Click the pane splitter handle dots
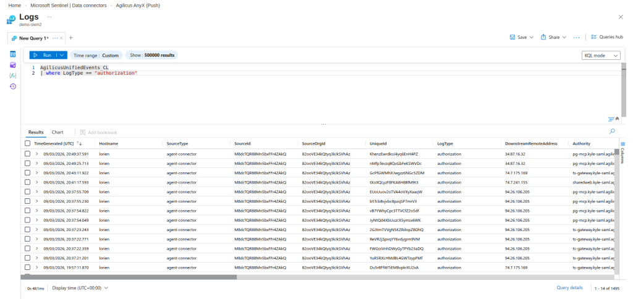 coord(323,124)
